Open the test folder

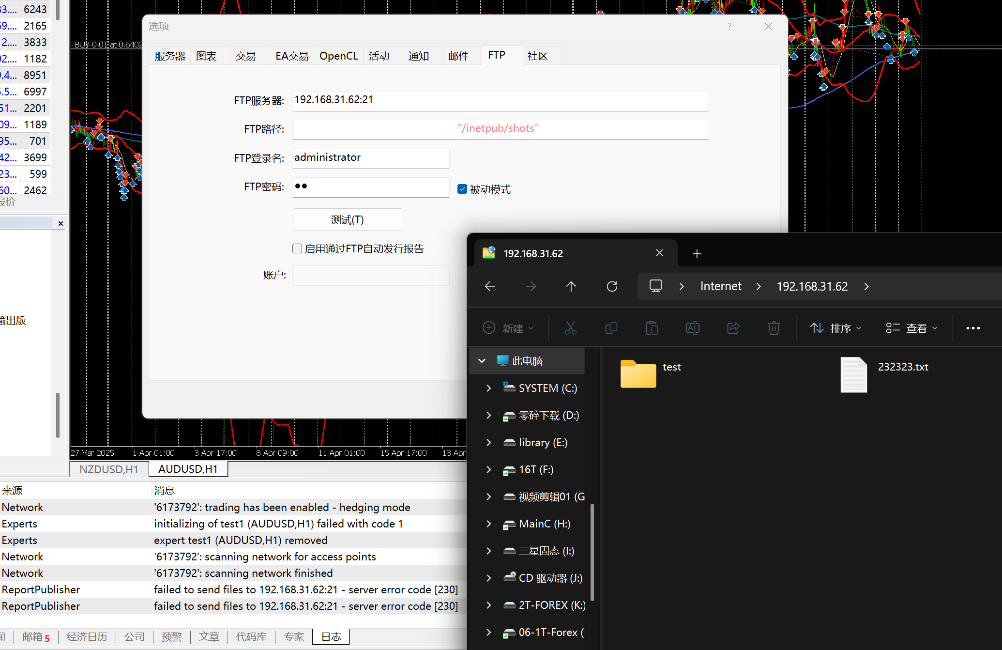(638, 374)
